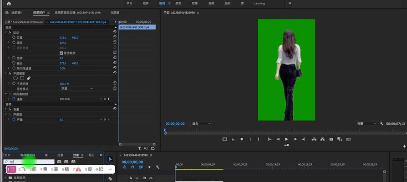407x182 pixels.
Task: Play the Program Monitor
Action: pyautogui.click(x=286, y=139)
